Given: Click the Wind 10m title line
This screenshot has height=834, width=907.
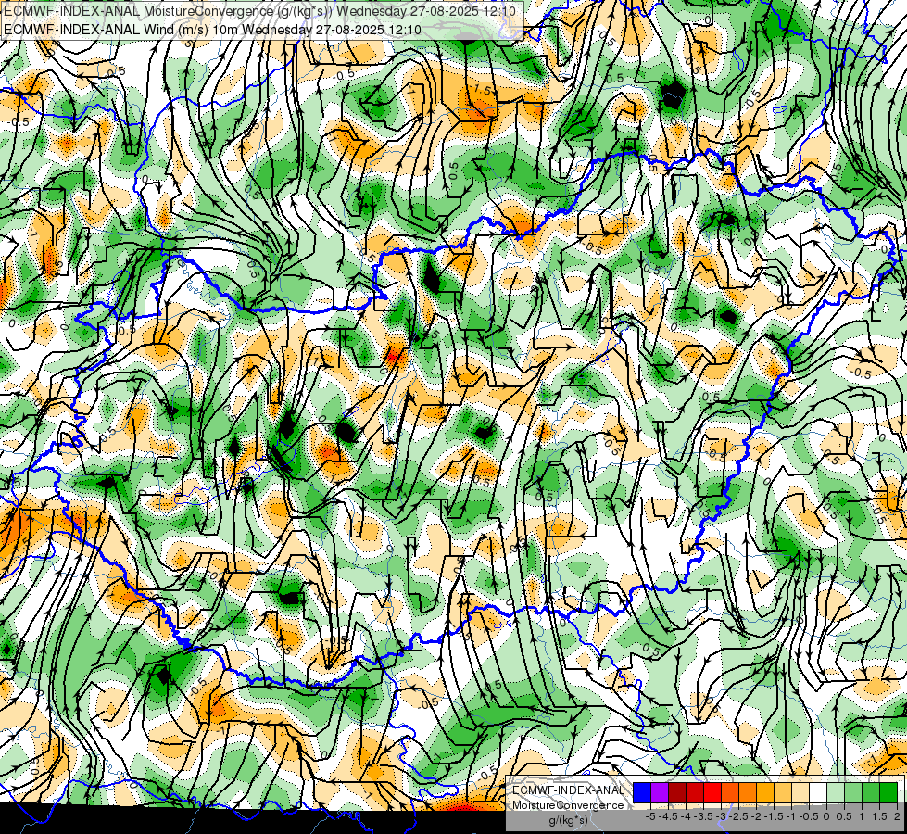Looking at the screenshot, I should [212, 29].
